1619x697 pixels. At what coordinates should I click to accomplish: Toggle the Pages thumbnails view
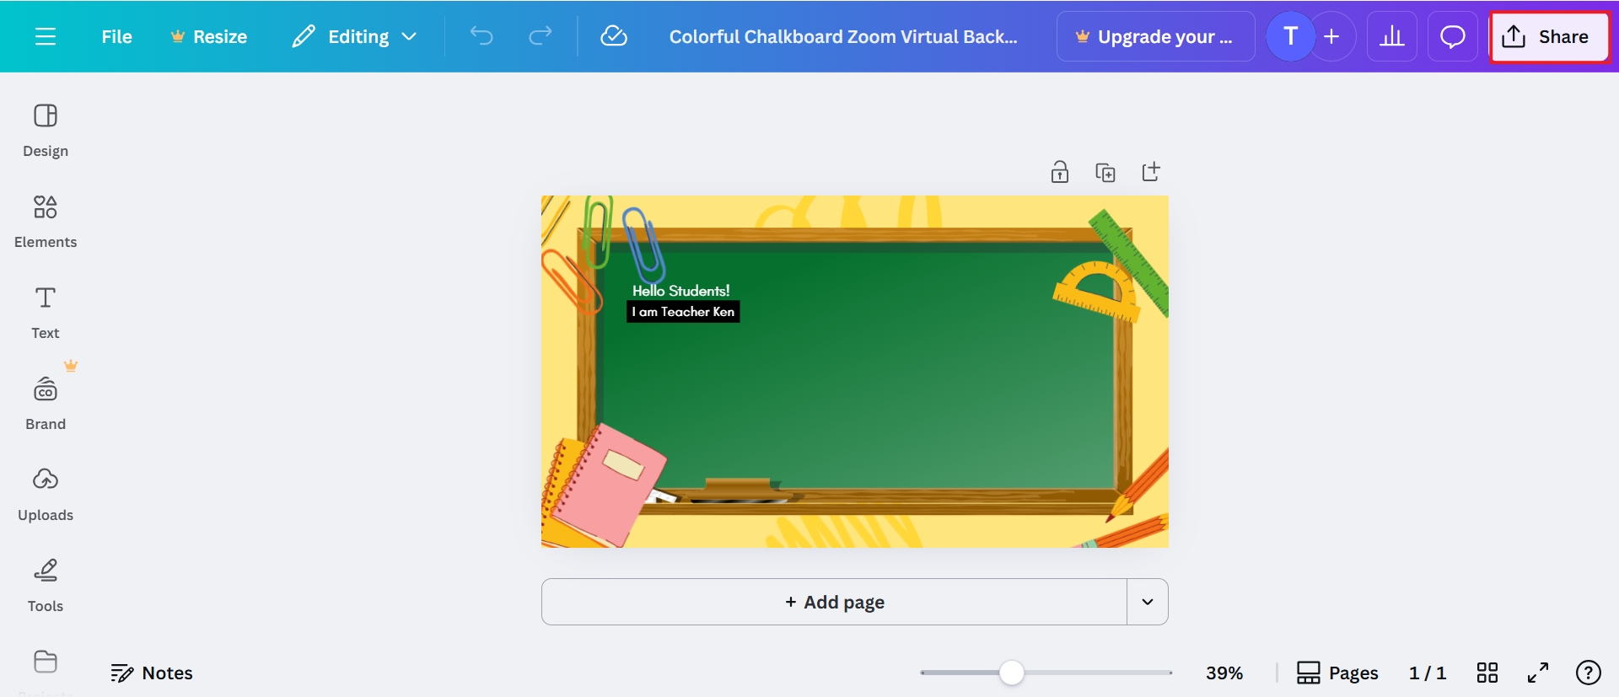coord(1337,673)
